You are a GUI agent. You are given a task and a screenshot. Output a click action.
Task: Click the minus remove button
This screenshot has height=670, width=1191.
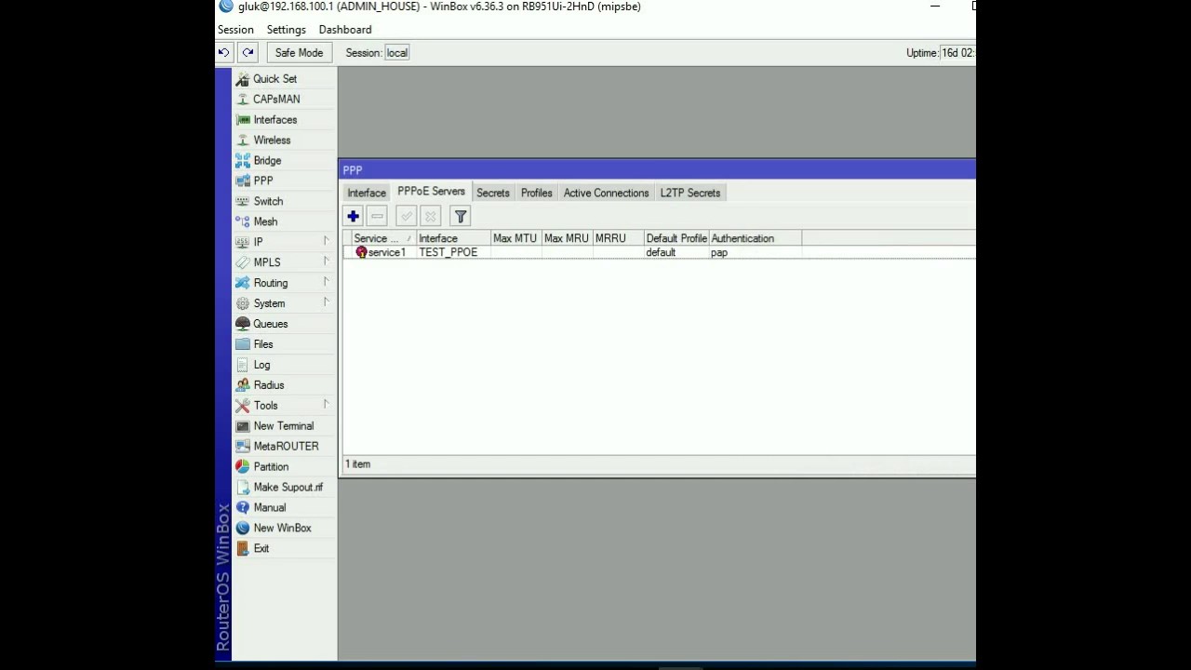coord(377,217)
